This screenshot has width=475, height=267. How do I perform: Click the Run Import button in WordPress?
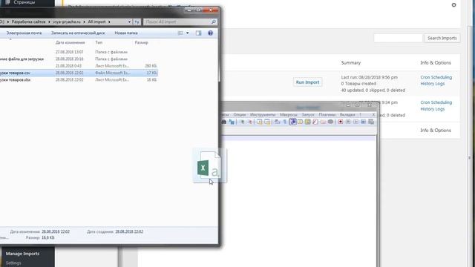pyautogui.click(x=307, y=82)
